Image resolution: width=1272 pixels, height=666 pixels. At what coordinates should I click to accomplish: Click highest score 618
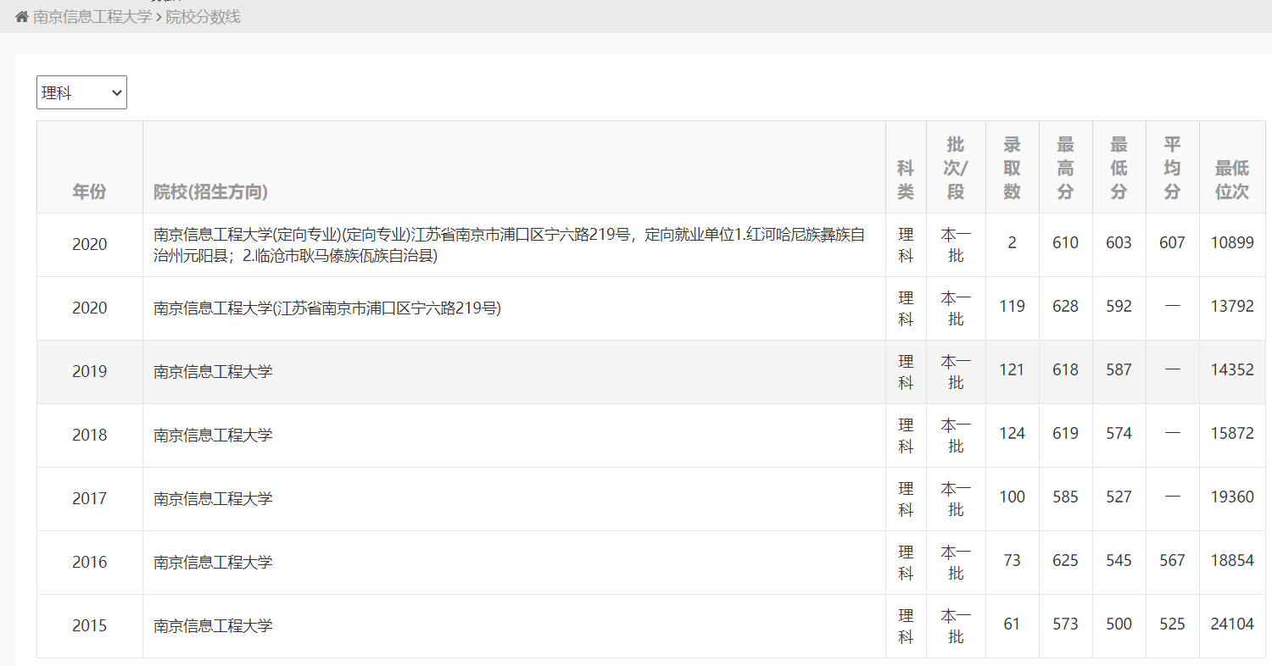(x=1065, y=370)
